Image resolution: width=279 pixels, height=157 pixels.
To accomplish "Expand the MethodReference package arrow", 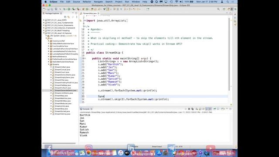I will pos(49,57).
